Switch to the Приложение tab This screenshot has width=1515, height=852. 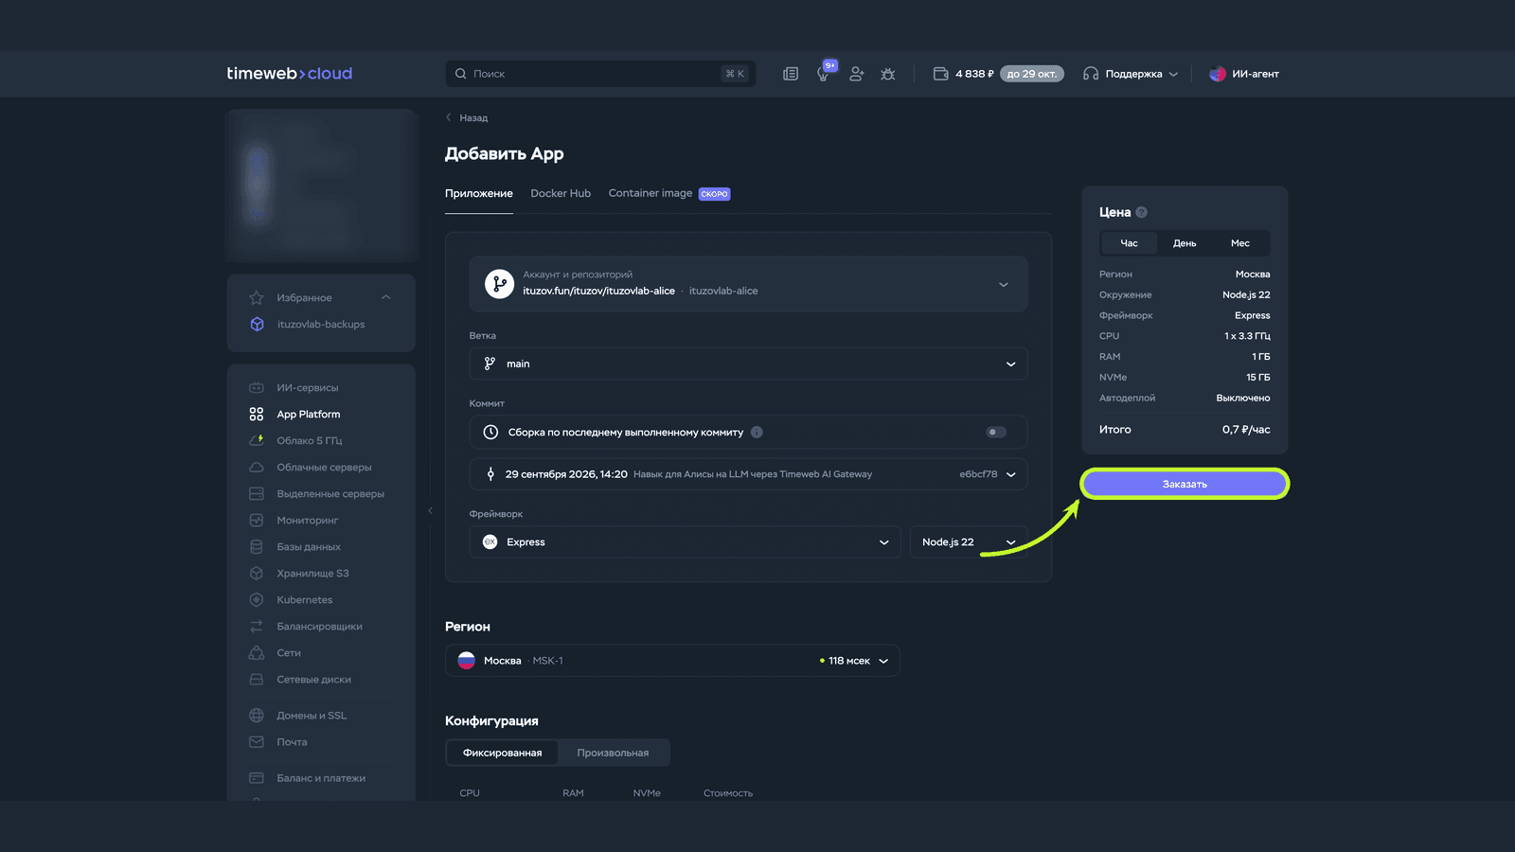479,194
